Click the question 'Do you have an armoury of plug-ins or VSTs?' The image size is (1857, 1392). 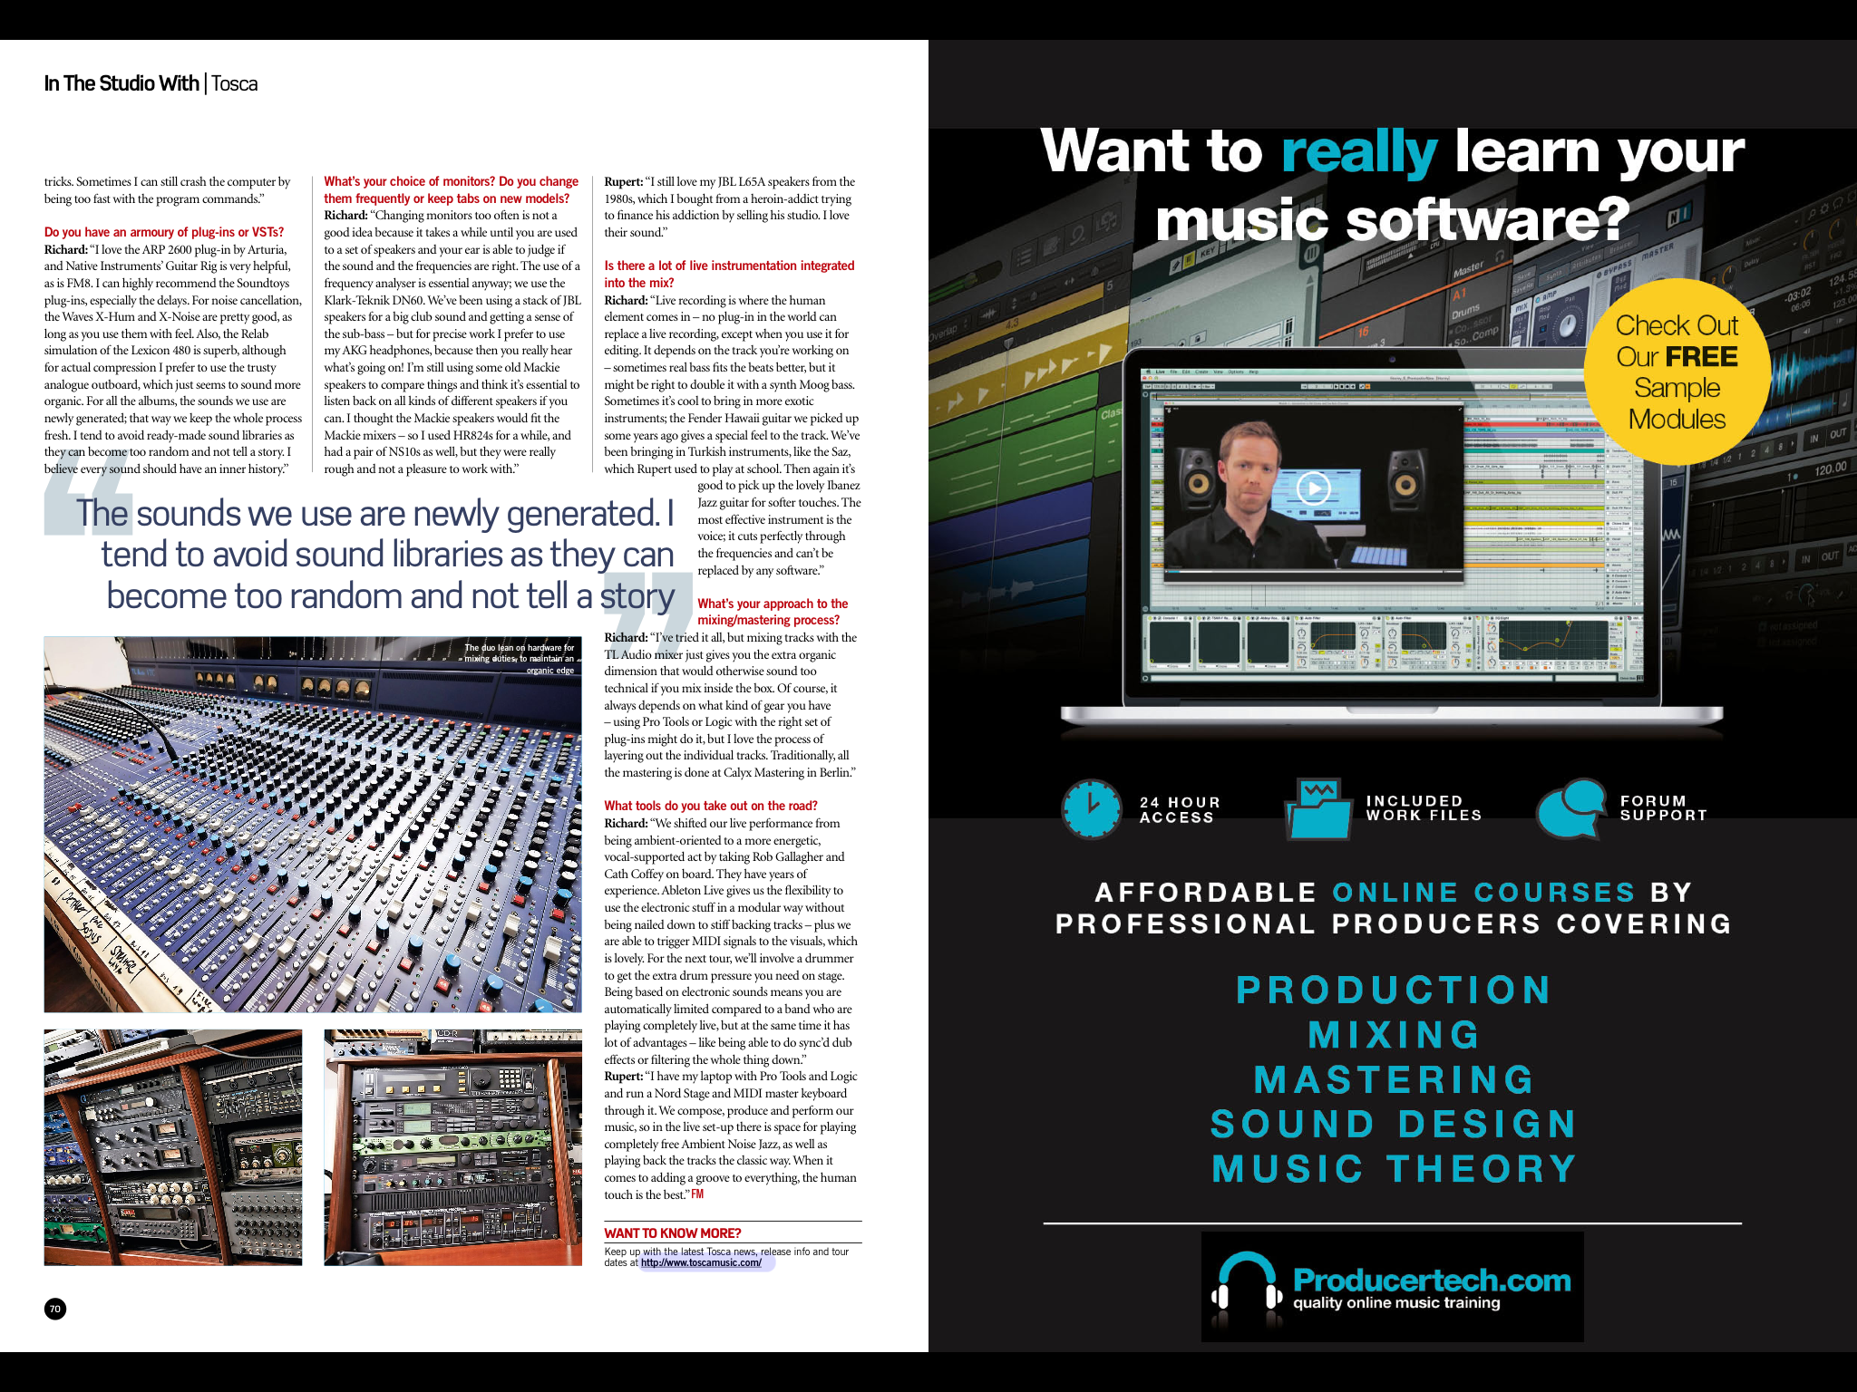[x=164, y=232]
